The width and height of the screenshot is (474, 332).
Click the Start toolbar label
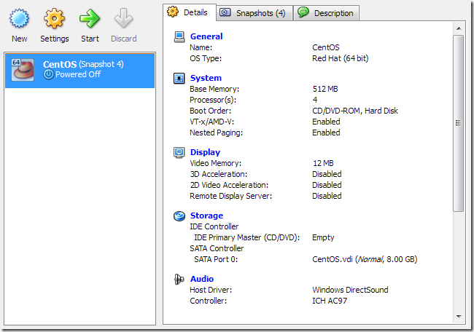coord(90,39)
